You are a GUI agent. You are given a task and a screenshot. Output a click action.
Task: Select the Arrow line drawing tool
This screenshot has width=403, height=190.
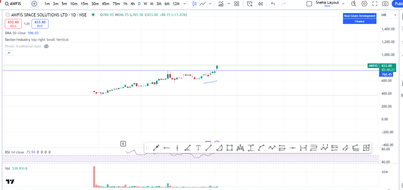(156, 148)
